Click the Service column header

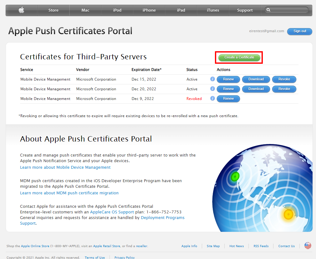(27, 70)
